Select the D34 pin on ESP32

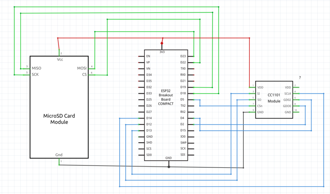coord(149,75)
